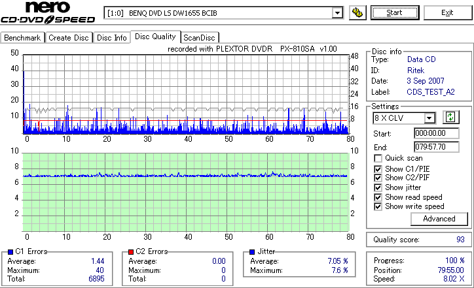Switch to the ScanDisc tab

pos(199,38)
